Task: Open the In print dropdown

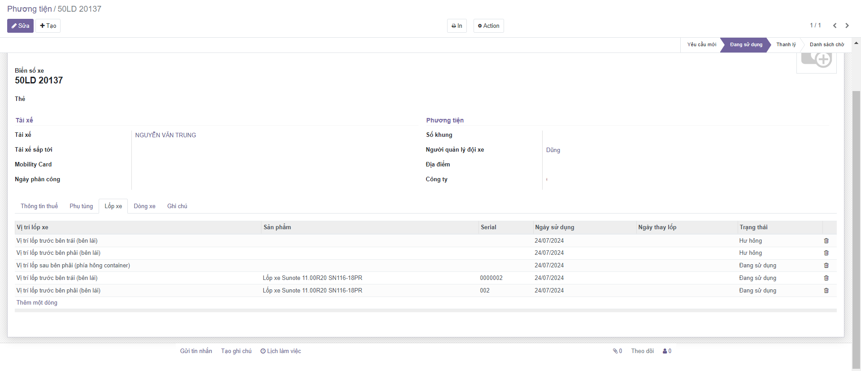Action: coord(457,26)
